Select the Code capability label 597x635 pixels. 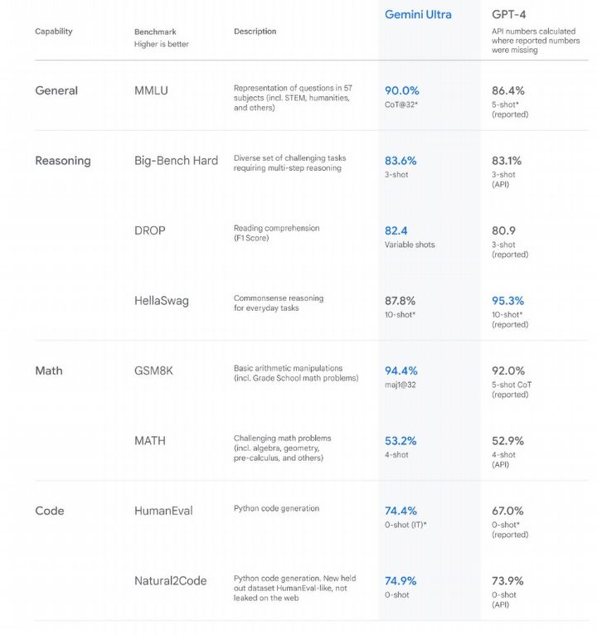click(50, 511)
